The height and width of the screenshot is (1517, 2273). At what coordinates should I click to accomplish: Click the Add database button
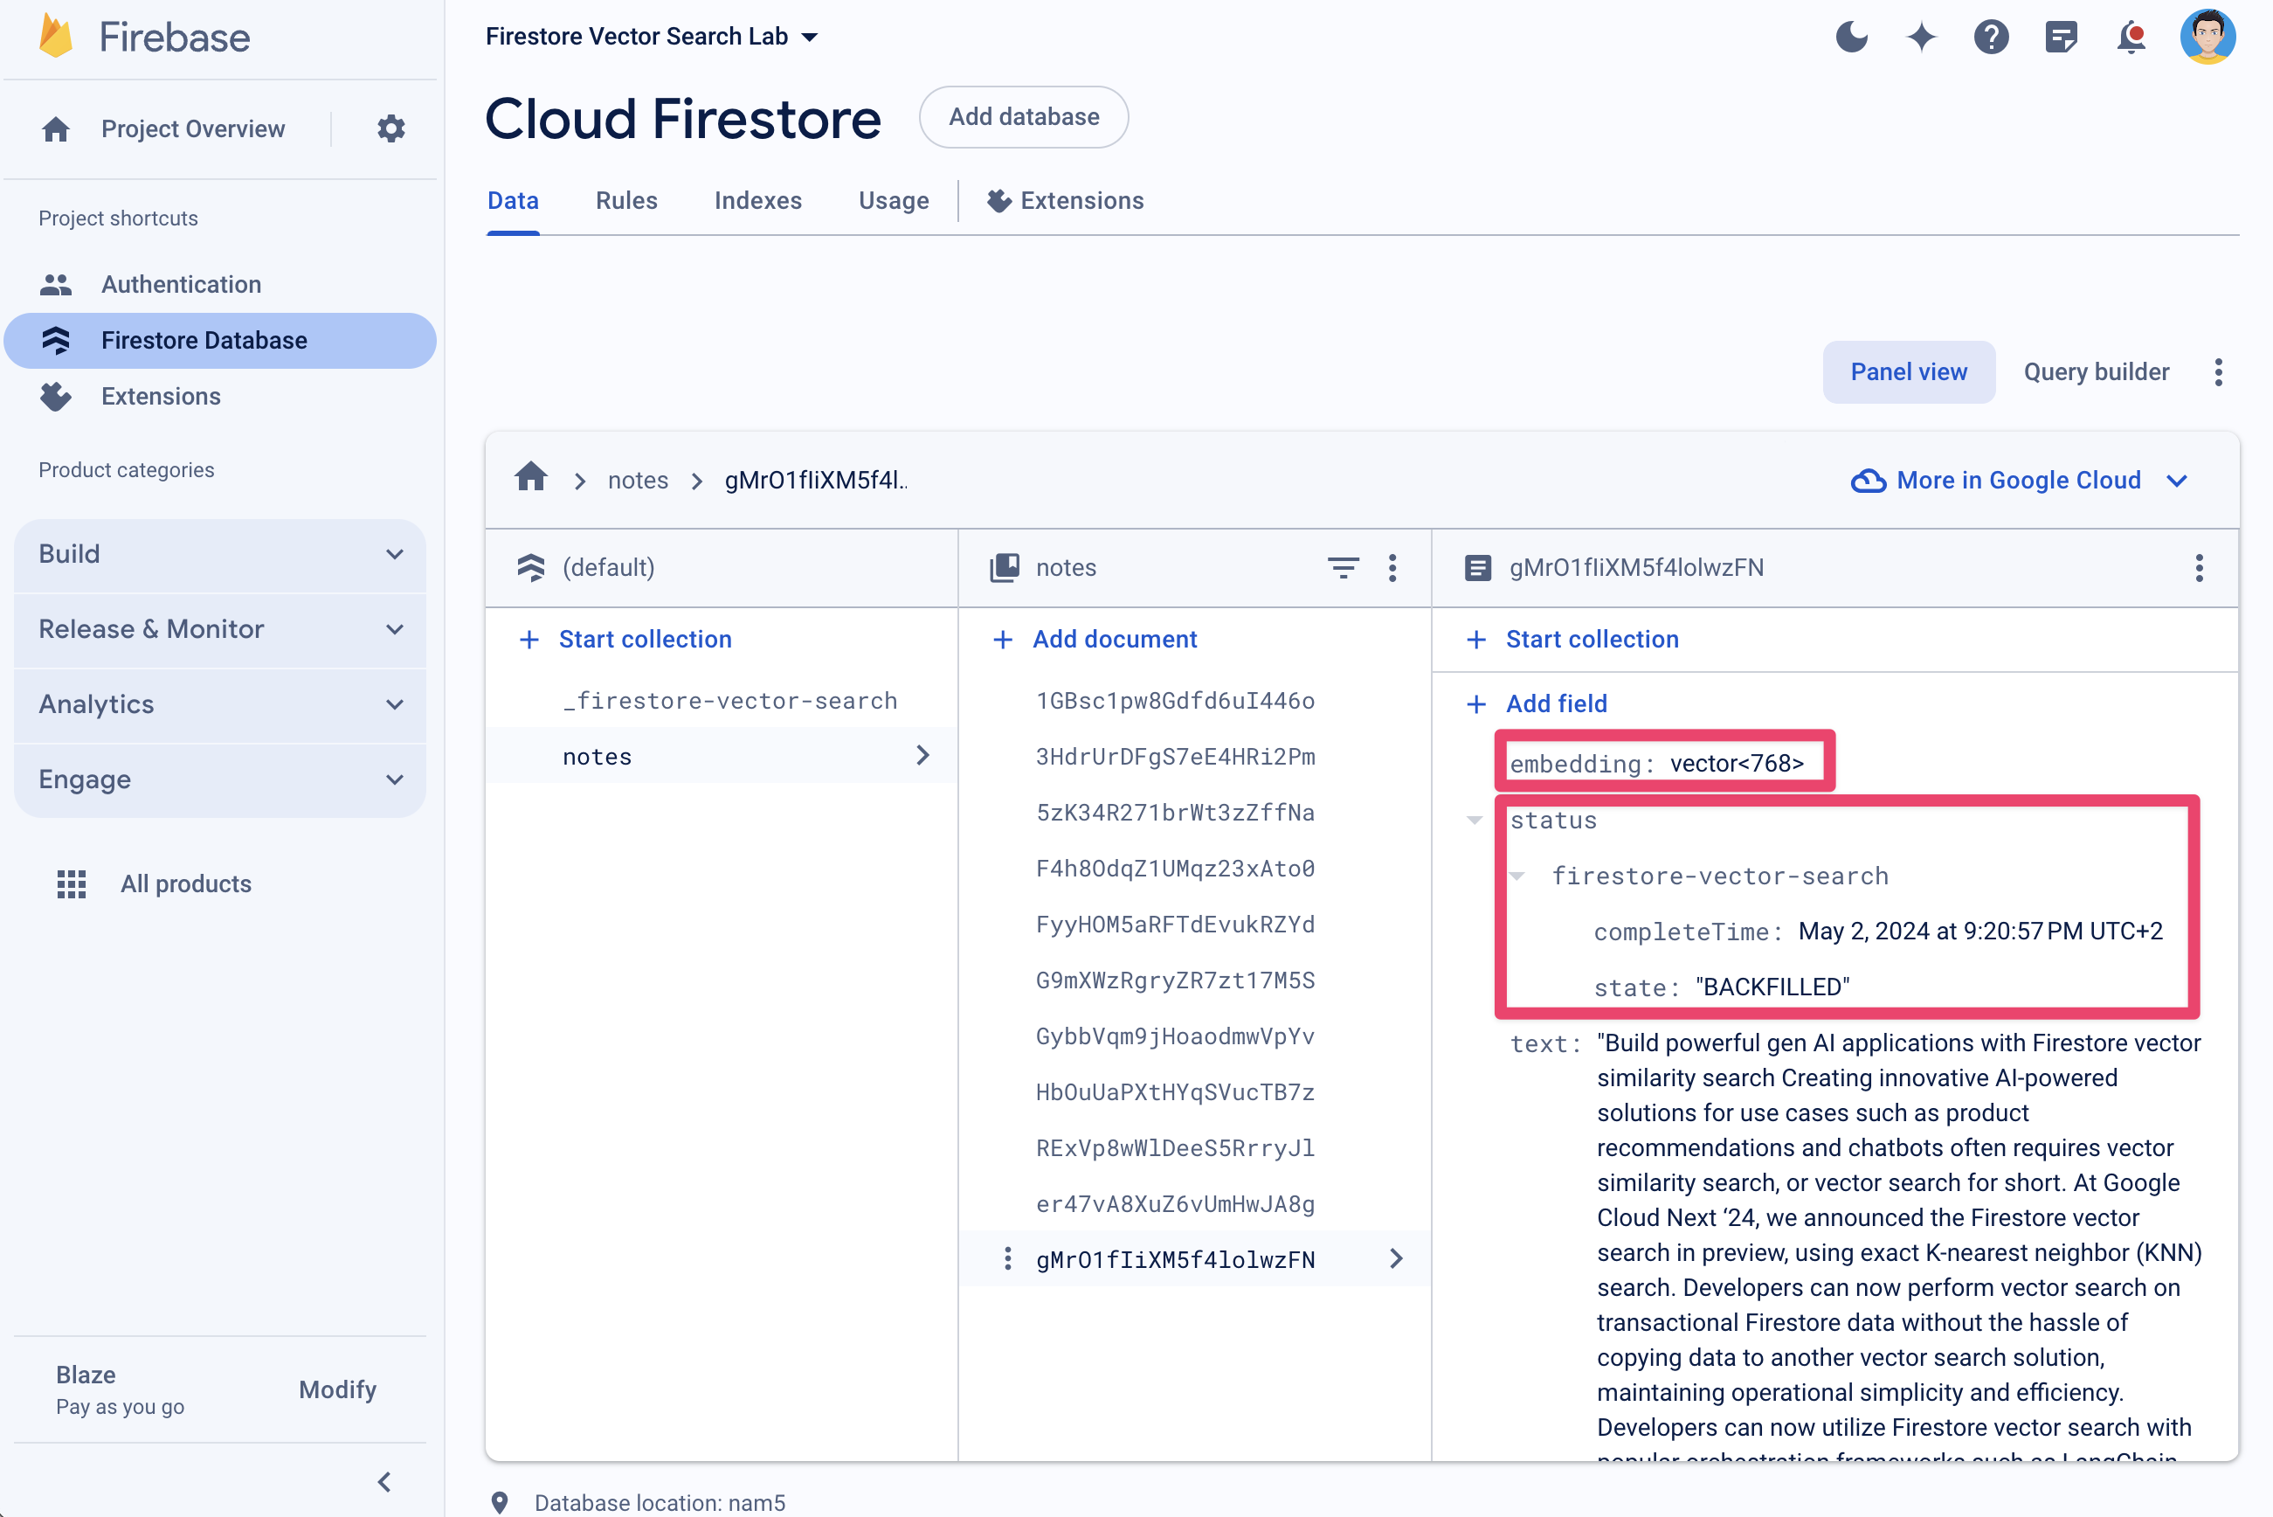[1022, 117]
